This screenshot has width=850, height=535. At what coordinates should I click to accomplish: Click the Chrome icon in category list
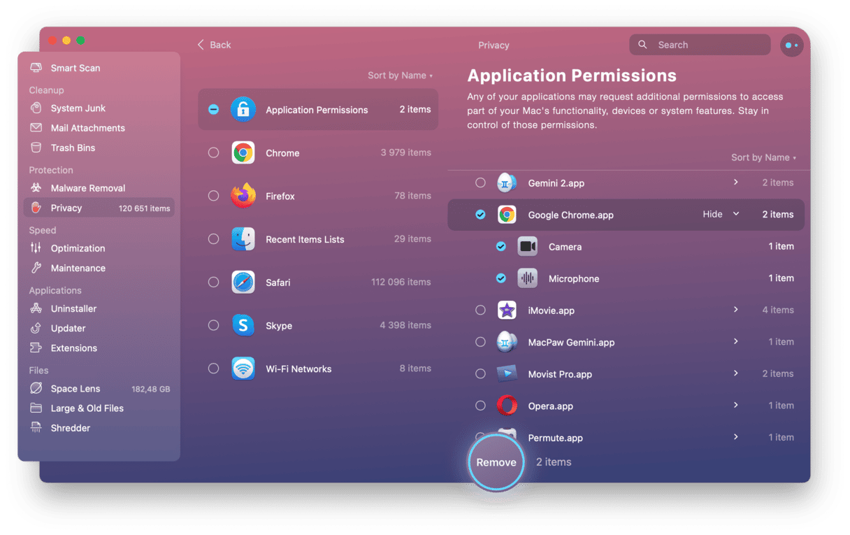point(243,152)
